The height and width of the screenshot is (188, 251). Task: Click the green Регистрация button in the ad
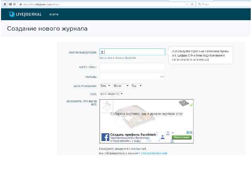click(x=182, y=137)
